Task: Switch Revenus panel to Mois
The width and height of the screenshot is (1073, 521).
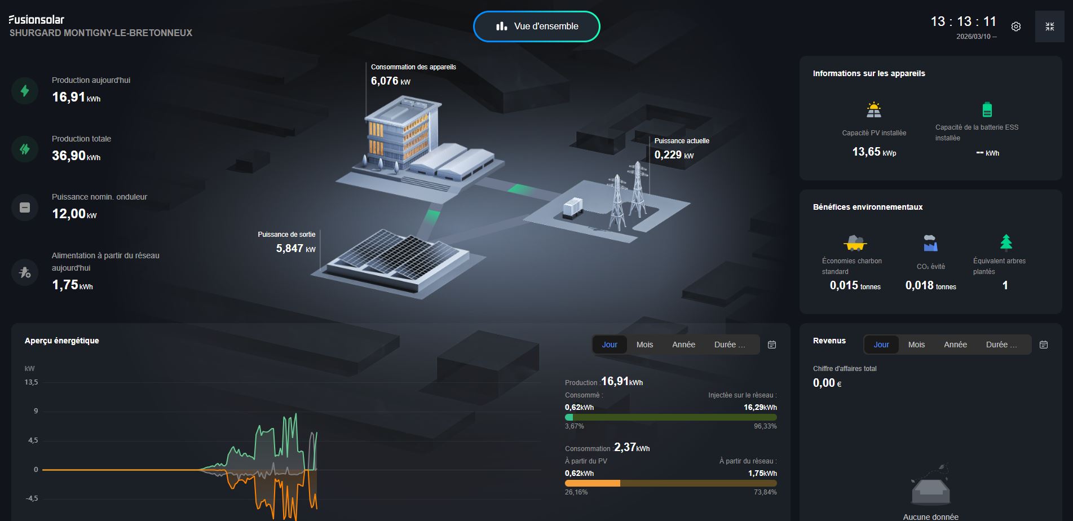Action: 916,345
